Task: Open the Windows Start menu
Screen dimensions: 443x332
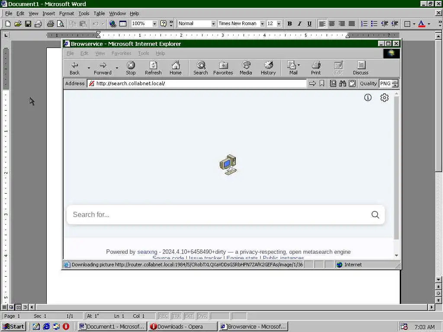Action: pos(13,327)
